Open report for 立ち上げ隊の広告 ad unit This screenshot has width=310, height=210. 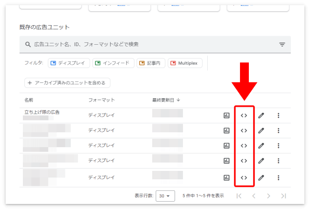pos(226,115)
